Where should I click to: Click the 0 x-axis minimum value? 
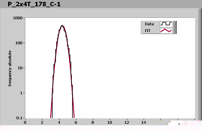click(25, 122)
